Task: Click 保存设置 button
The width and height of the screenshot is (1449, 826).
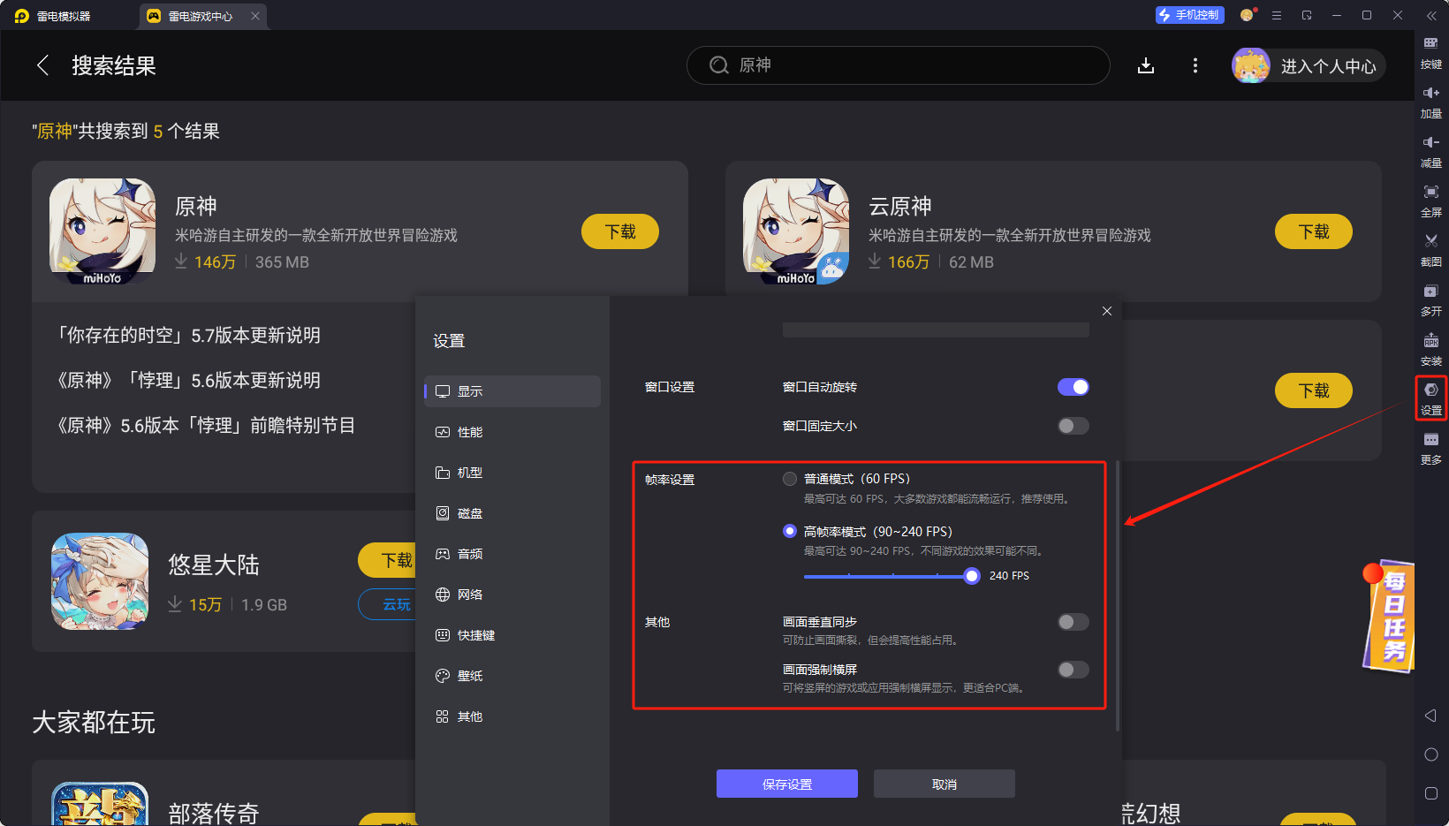Action: coord(787,784)
